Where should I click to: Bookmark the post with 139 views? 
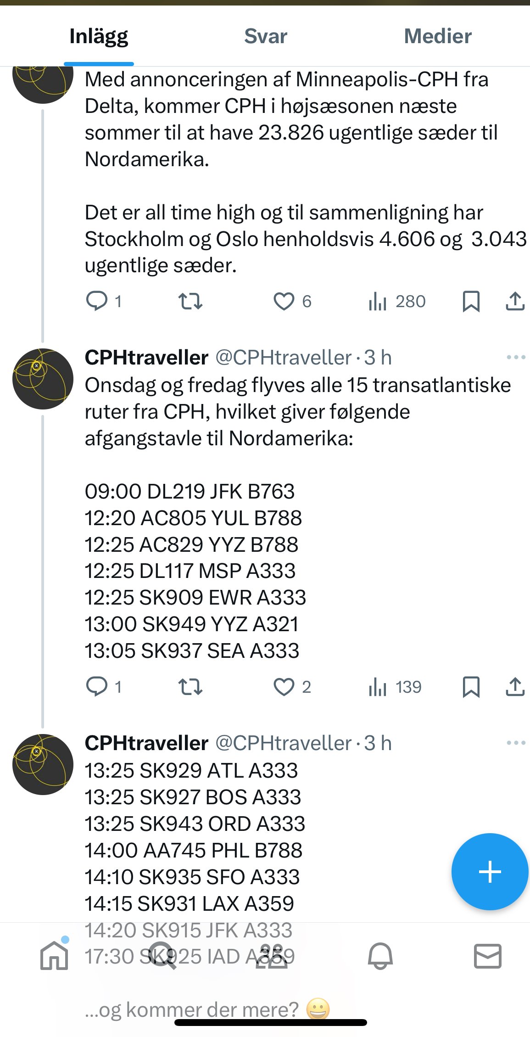[x=471, y=687]
